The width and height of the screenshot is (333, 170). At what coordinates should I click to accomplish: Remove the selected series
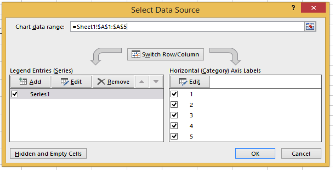coord(113,82)
